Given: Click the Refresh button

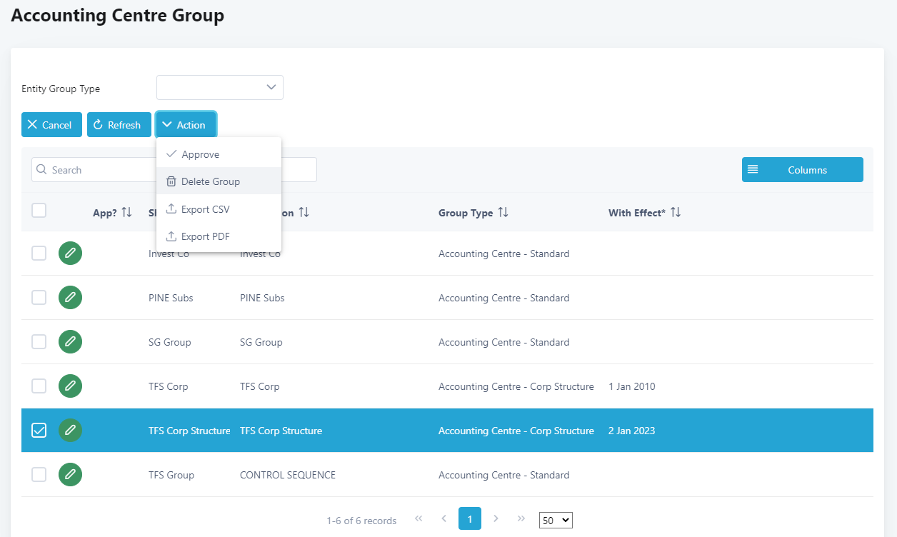Looking at the screenshot, I should 119,125.
